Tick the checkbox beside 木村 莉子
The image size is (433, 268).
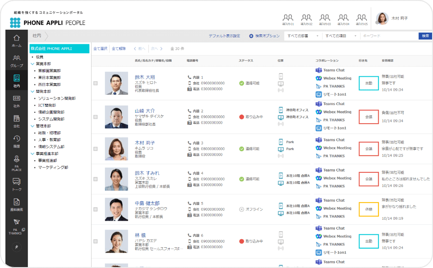pyautogui.click(x=95, y=148)
